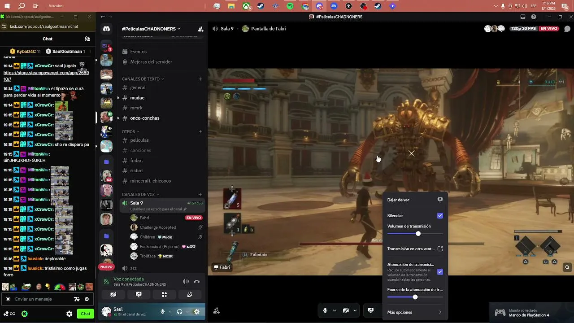Open Kick chat user list icon
This screenshot has height=323, width=574.
tap(87, 39)
